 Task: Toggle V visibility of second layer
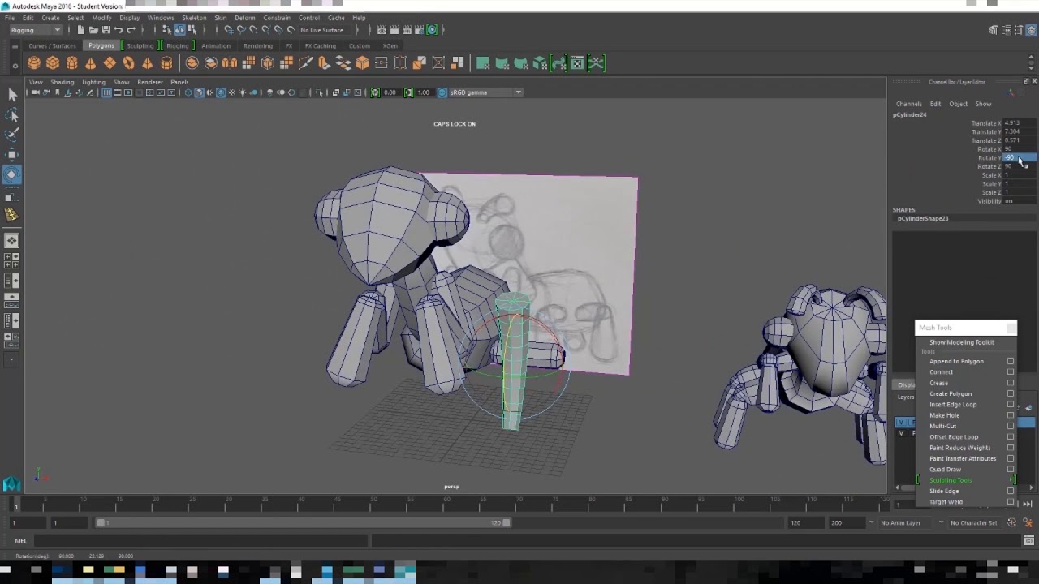point(901,433)
